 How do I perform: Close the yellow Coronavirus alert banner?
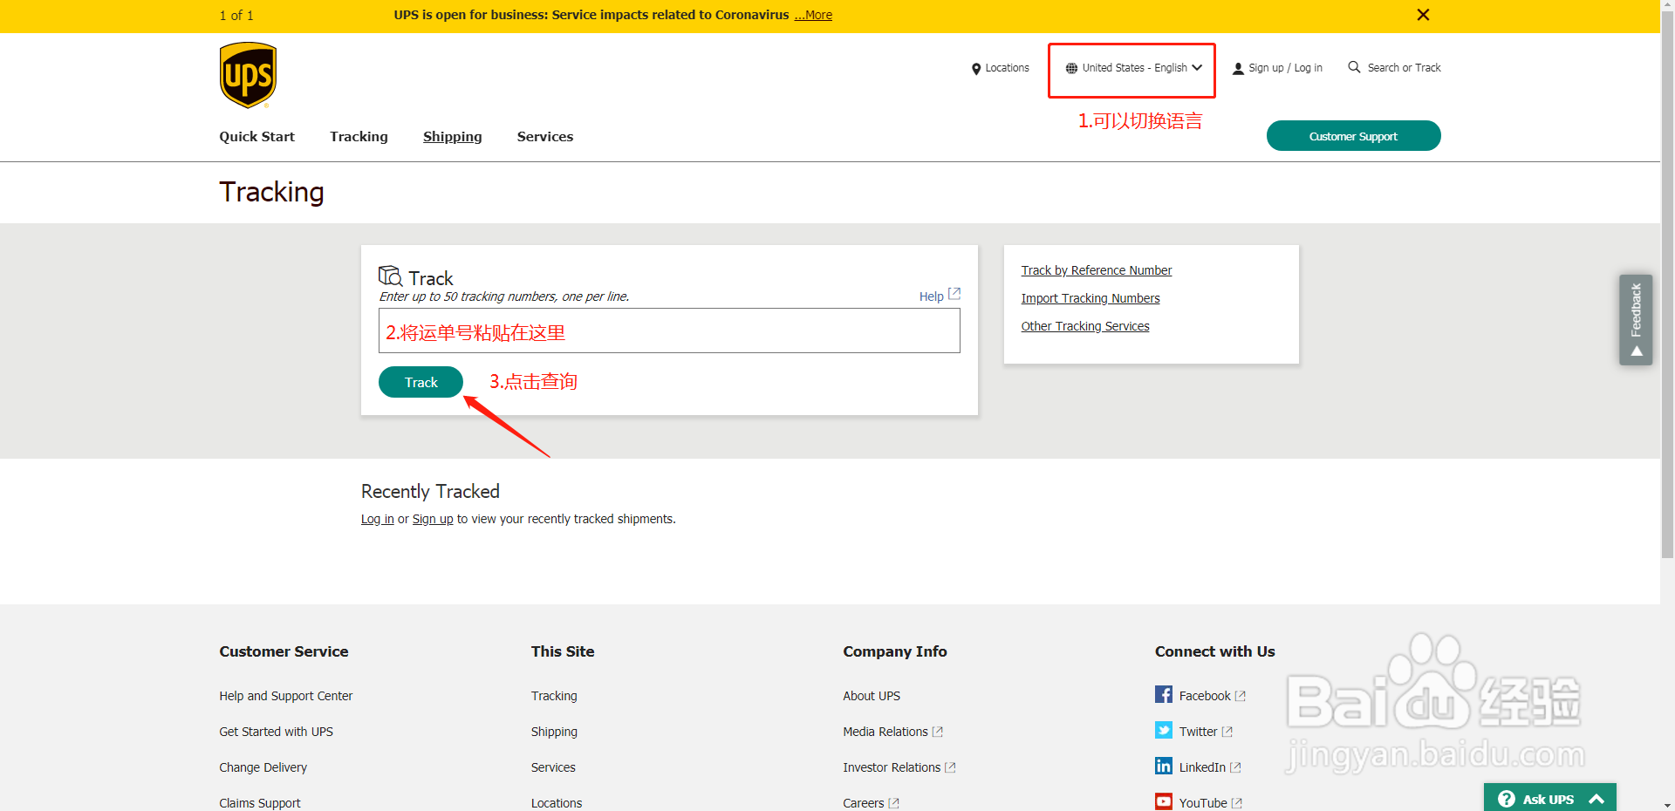click(x=1423, y=15)
